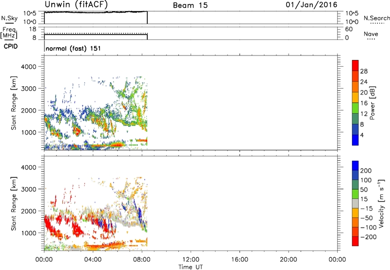Click the '28' label on the power colorbar

tap(364, 71)
